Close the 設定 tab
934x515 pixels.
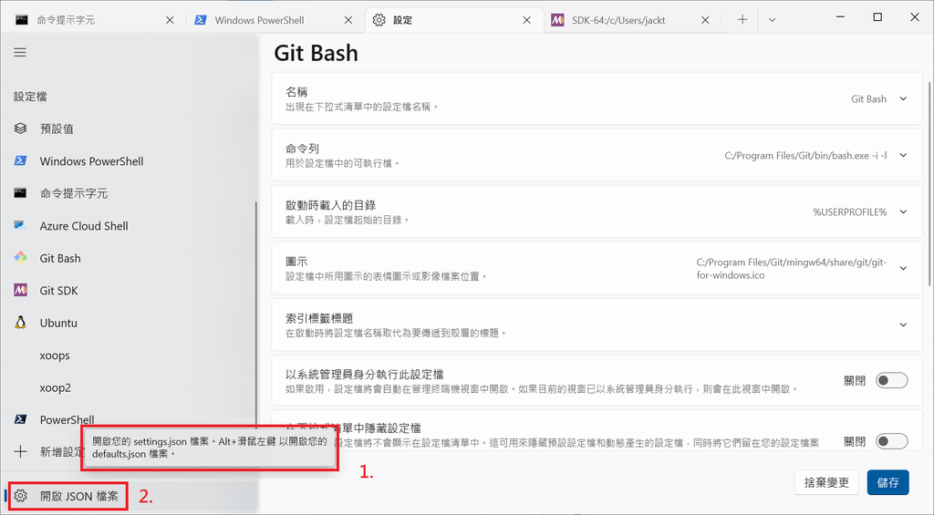tap(526, 20)
